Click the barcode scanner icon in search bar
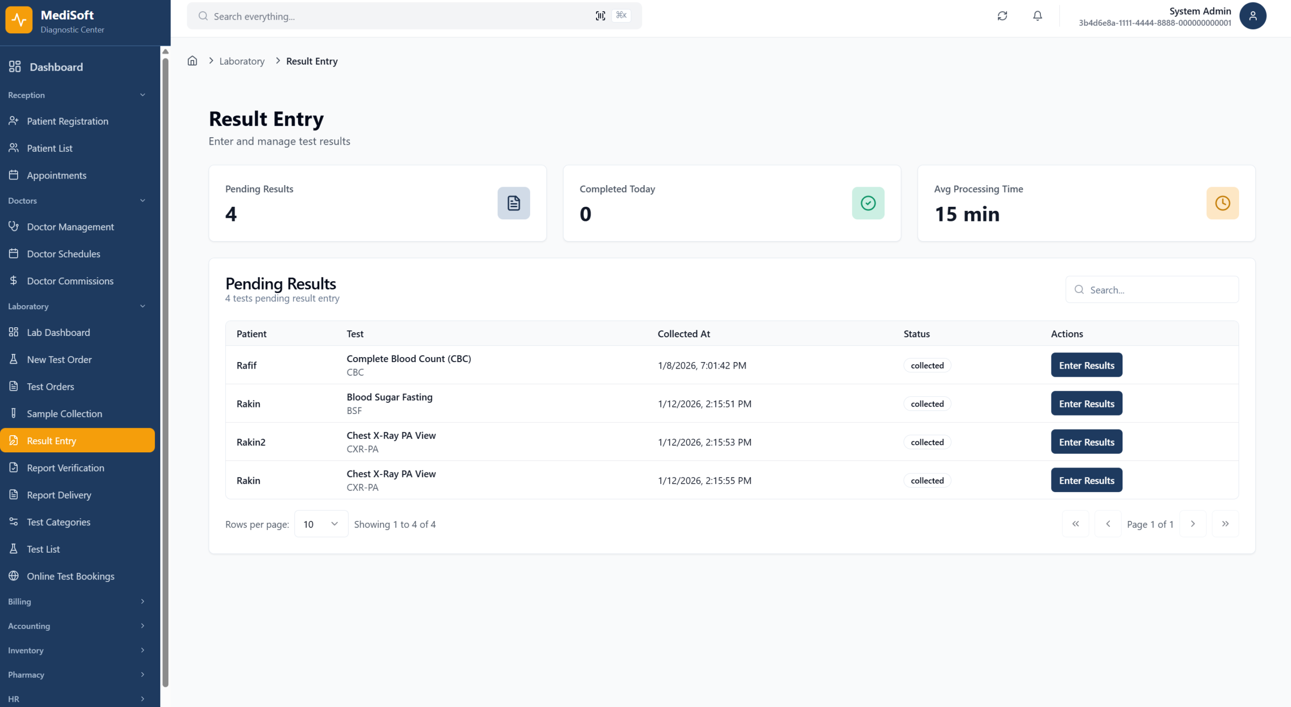Viewport: 1291px width, 707px height. click(x=600, y=16)
